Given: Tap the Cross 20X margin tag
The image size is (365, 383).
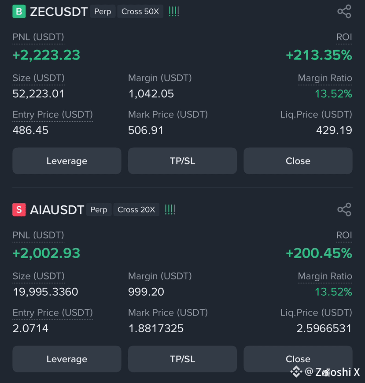Looking at the screenshot, I should pos(136,210).
